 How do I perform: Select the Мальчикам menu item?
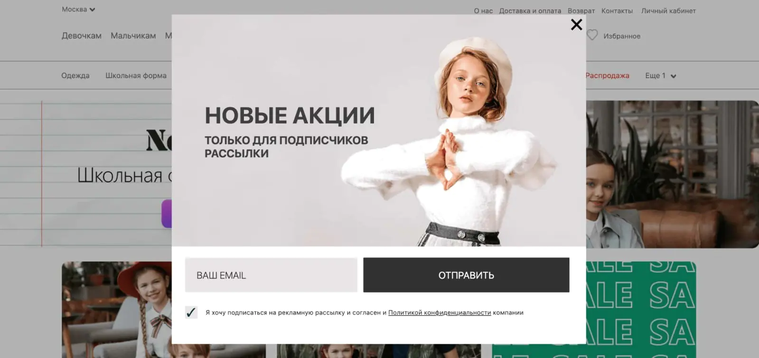click(133, 36)
